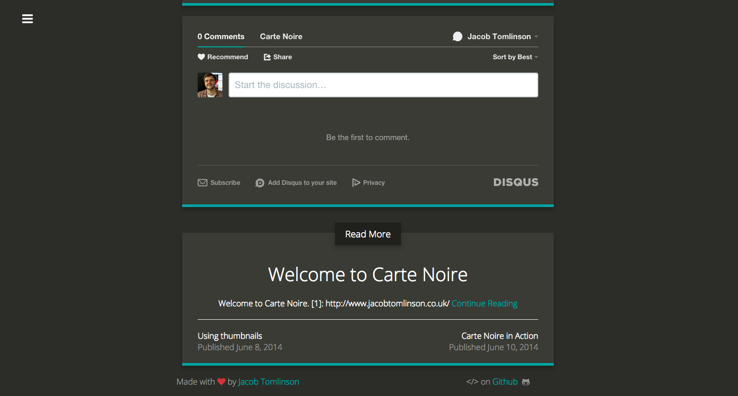Click the Github octocat icon

pos(526,382)
